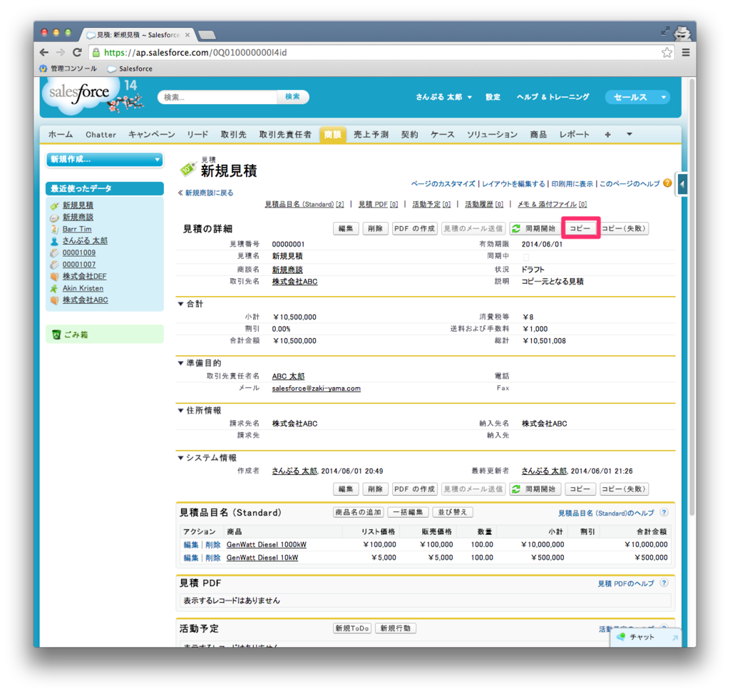Click the ごみ箱 recycle bin icon
The image size is (730, 694).
click(x=56, y=335)
